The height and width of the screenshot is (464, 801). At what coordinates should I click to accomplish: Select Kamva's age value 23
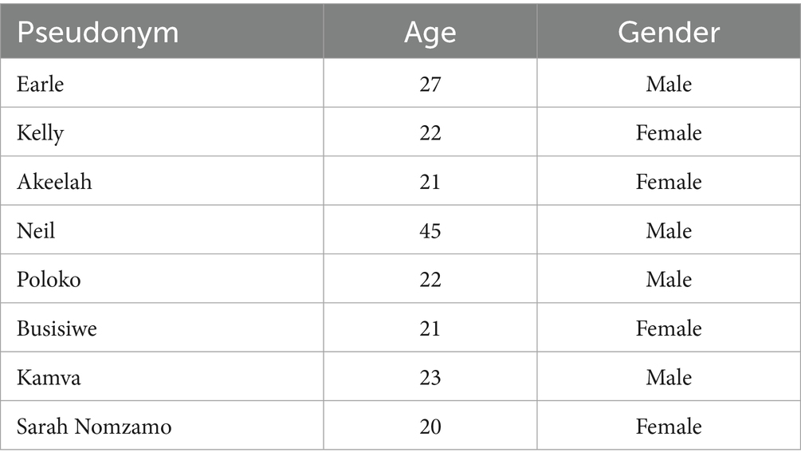[x=430, y=377]
